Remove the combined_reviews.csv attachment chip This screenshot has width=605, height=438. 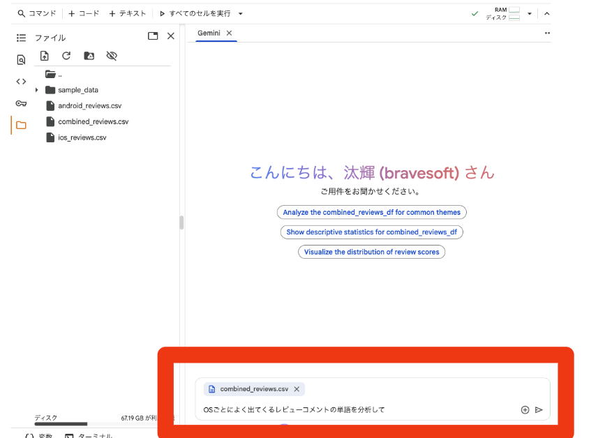click(297, 389)
